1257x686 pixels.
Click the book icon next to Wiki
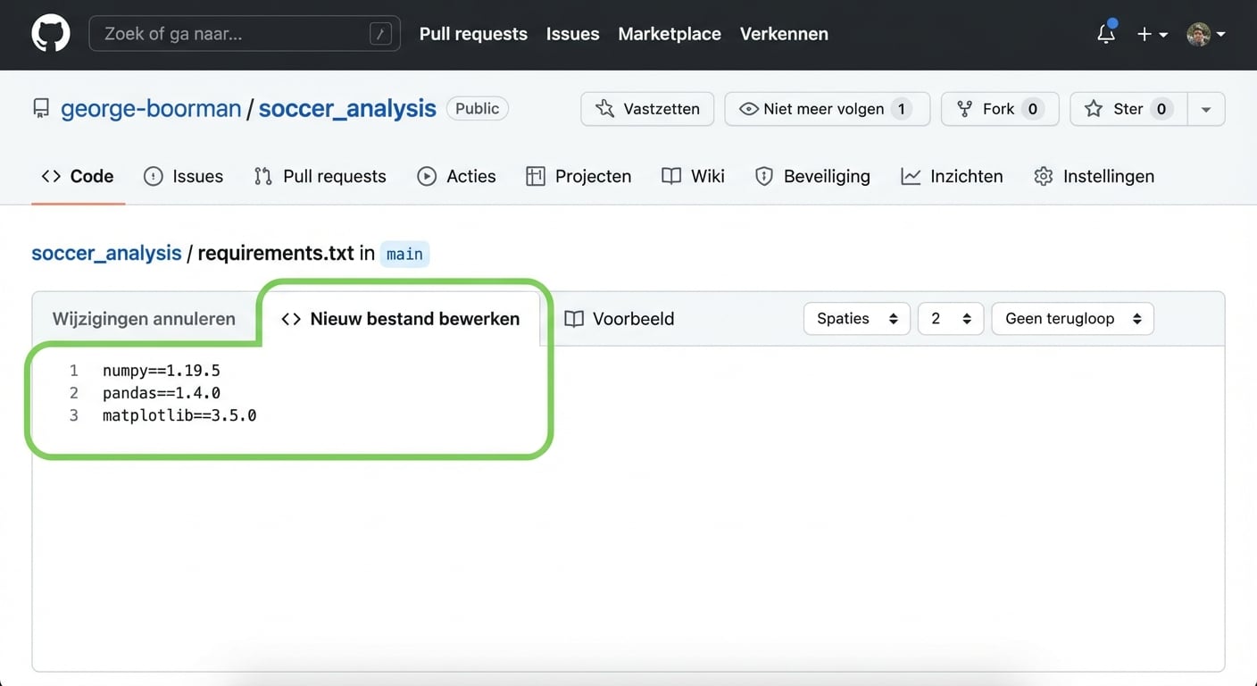click(x=670, y=176)
